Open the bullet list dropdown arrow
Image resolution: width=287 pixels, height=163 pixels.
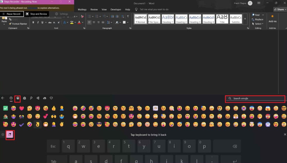tap(92, 16)
